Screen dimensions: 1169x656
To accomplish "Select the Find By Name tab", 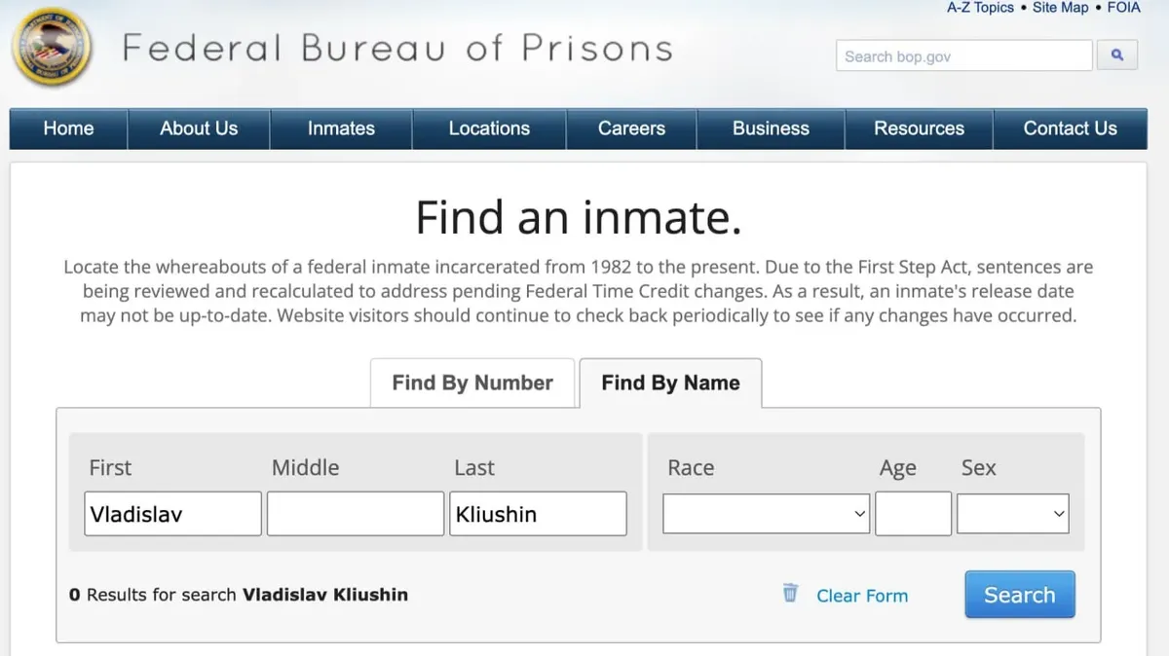I will pos(670,383).
